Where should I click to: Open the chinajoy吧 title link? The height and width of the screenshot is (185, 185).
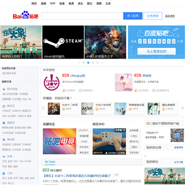78,76
